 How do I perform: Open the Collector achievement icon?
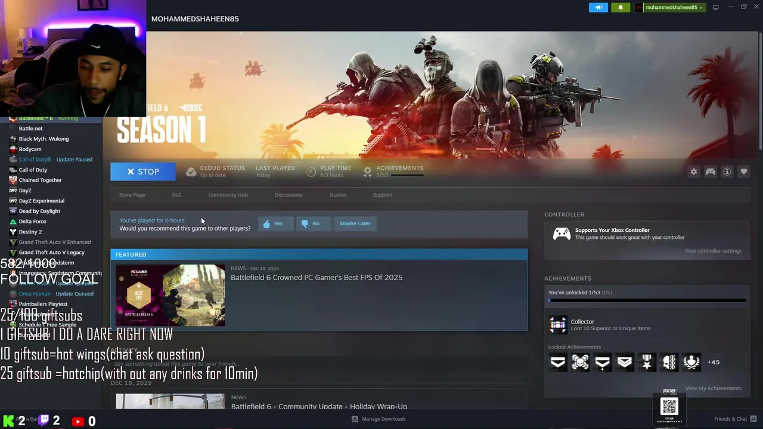coord(558,325)
